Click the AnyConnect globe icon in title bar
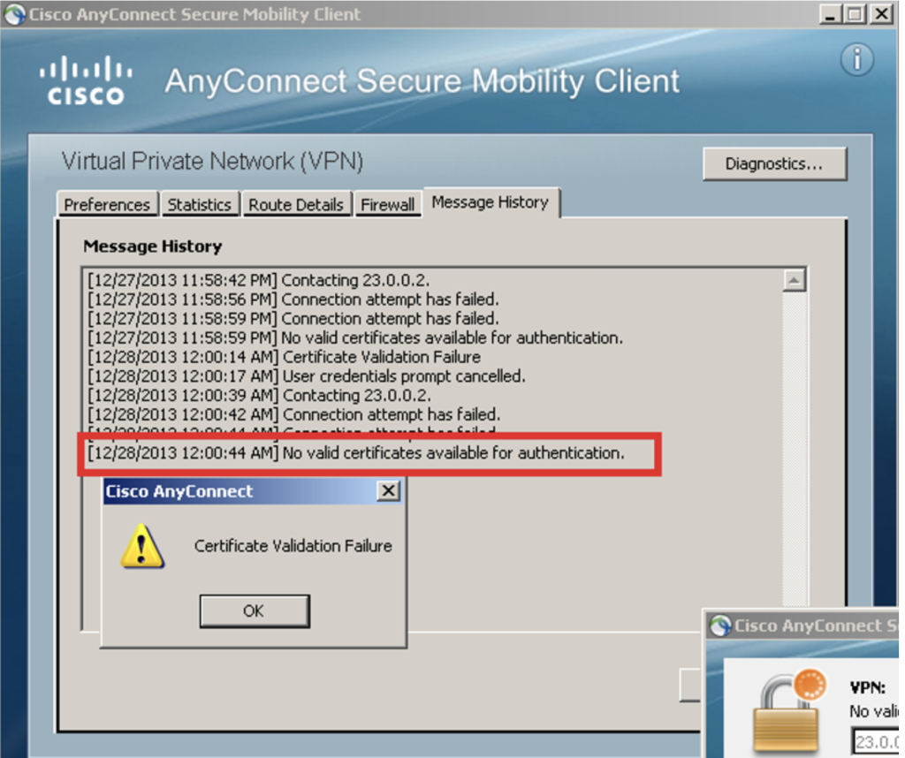The width and height of the screenshot is (905, 758). point(14,14)
